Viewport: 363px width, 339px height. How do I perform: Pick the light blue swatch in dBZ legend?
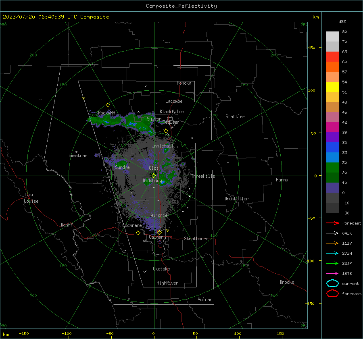tap(332, 157)
